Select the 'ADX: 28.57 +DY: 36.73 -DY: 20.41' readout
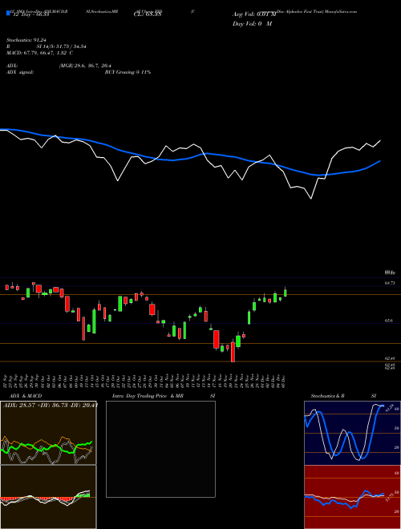 click(x=50, y=405)
